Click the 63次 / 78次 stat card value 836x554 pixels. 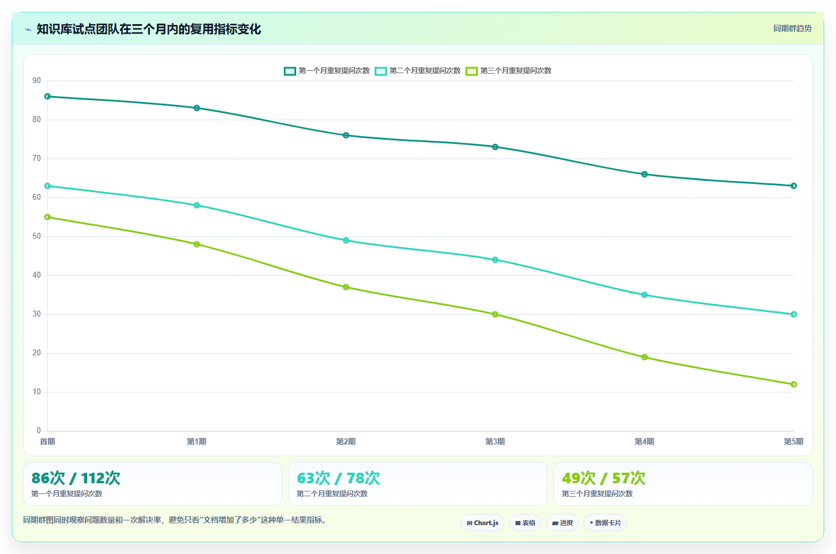338,478
